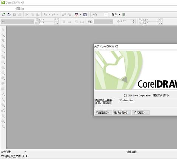Create a new document with the New icon
Image resolution: width=177 pixels, height=159 pixels.
click(3, 15)
